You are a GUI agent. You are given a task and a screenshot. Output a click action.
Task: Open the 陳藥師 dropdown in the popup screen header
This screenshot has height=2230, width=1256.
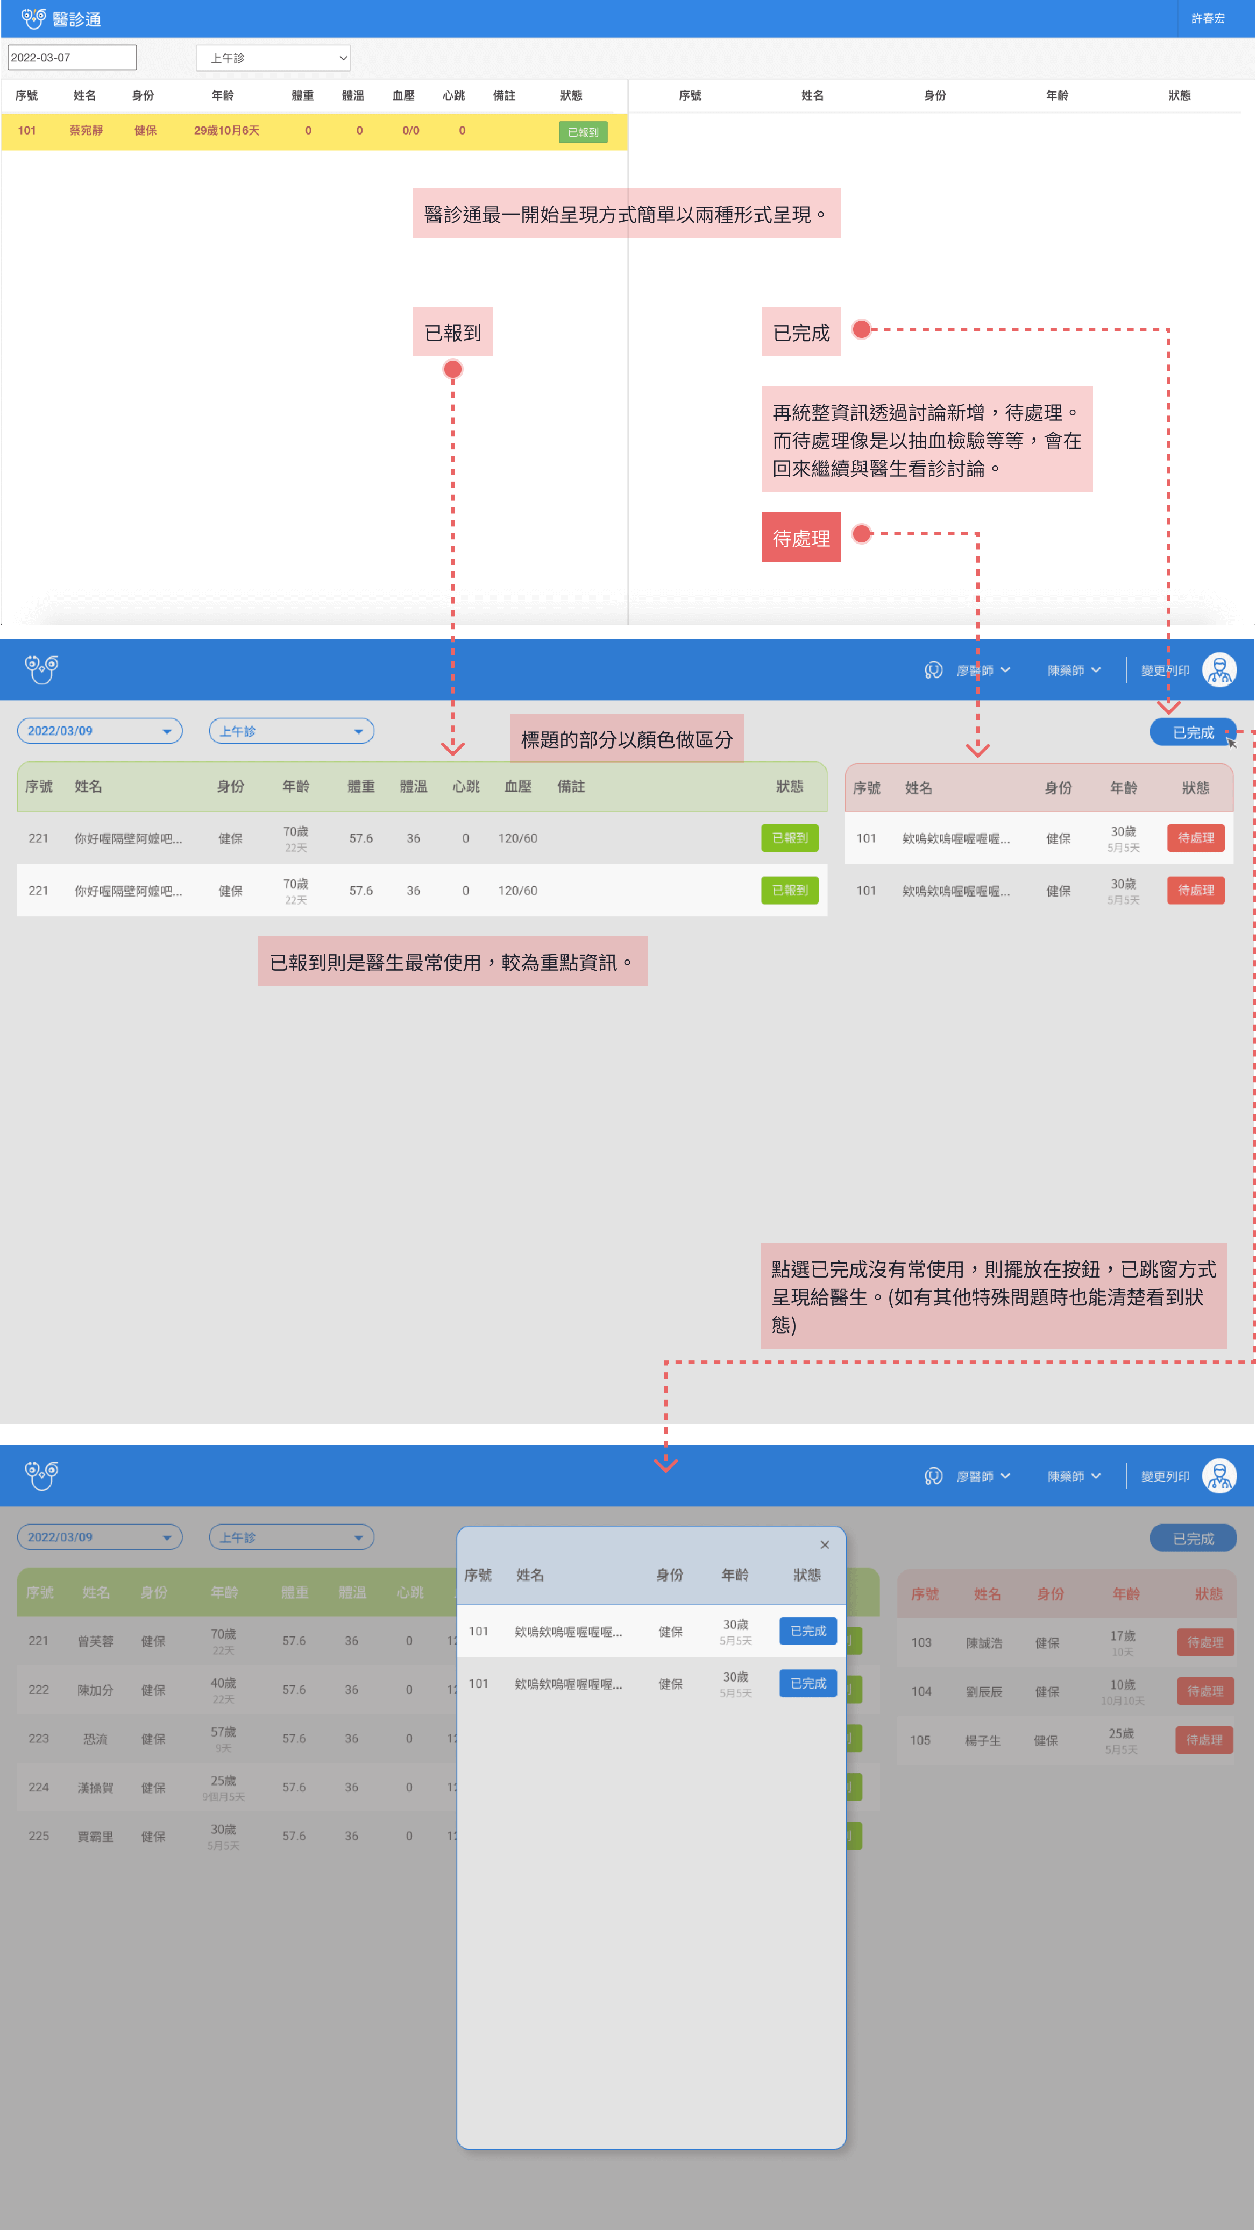[1074, 1476]
